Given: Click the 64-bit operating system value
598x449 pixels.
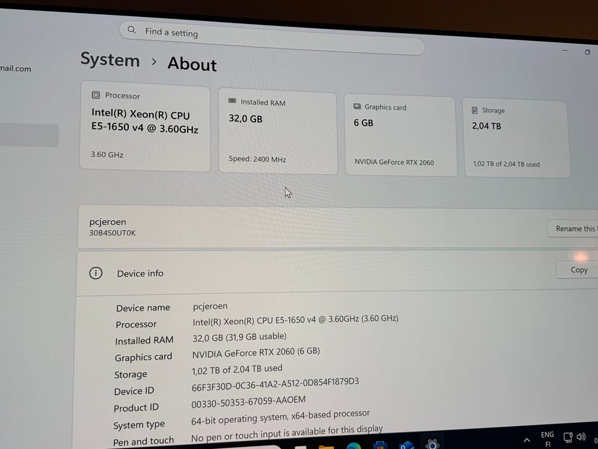Looking at the screenshot, I should [280, 417].
